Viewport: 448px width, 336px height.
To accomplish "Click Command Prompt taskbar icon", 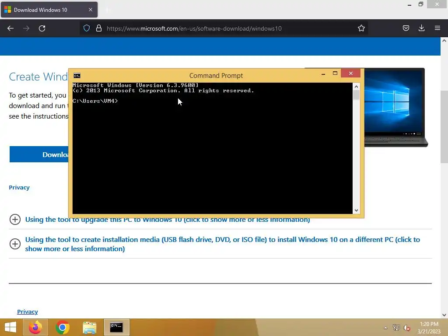I will (116, 327).
